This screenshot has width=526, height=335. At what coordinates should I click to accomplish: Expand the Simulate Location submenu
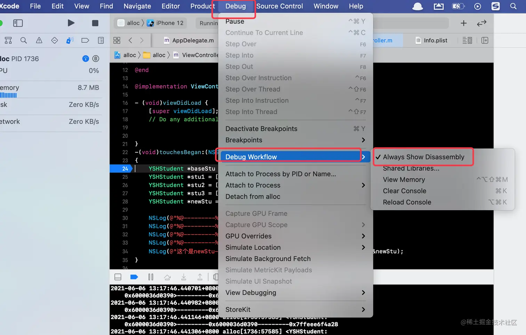[x=295, y=248]
